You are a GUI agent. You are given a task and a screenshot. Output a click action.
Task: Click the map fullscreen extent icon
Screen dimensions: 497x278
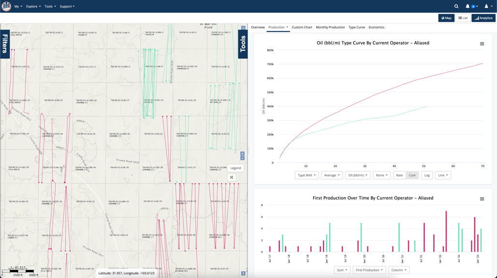click(232, 177)
